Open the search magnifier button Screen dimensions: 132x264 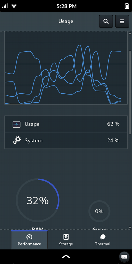106,21
